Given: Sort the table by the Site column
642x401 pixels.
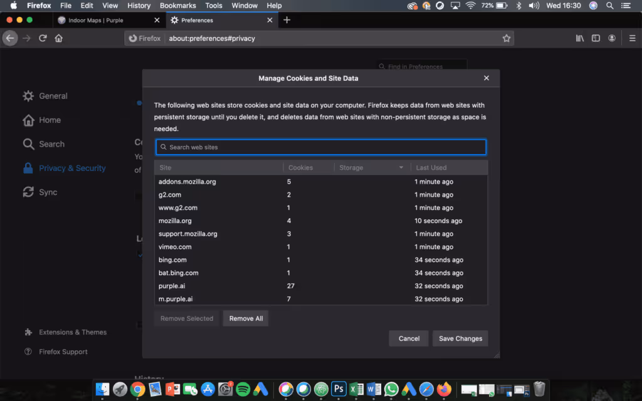Looking at the screenshot, I should click(x=219, y=167).
